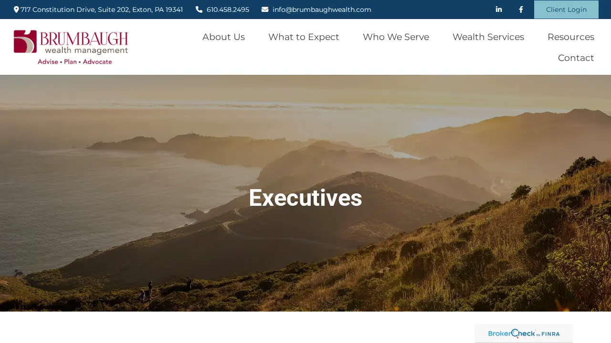Open the Facebook icon link
This screenshot has width=611, height=343.
(x=521, y=10)
